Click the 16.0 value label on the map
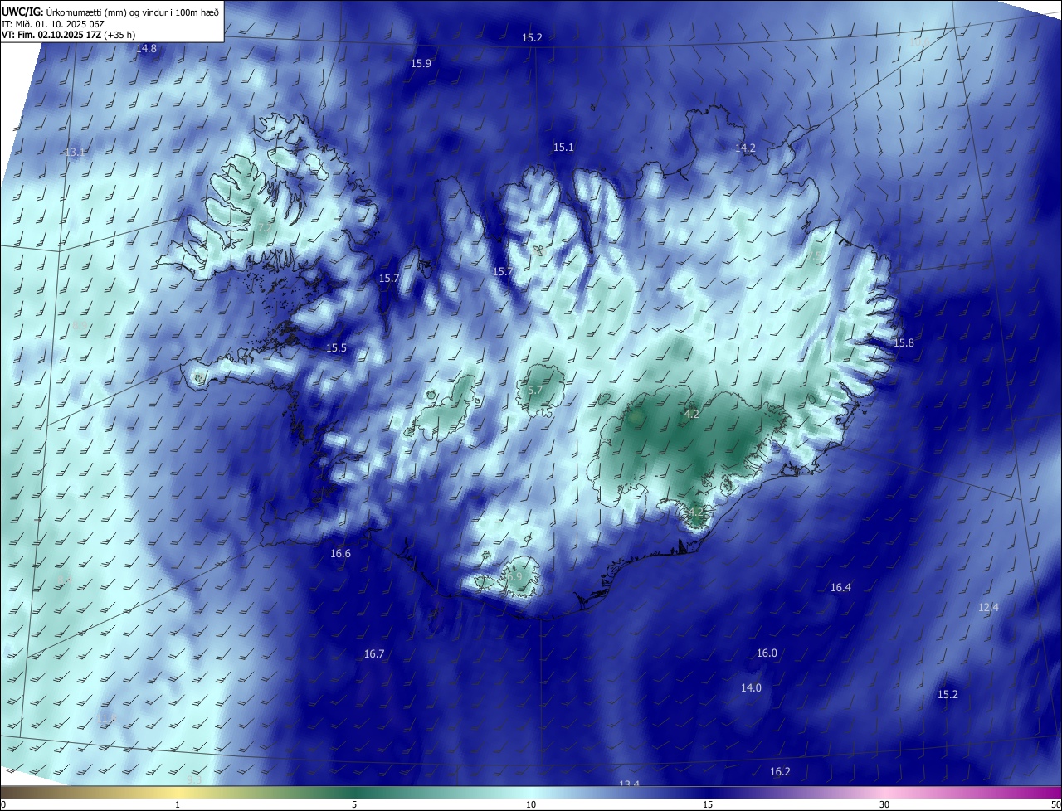Screen dimensions: 1062x811 [767, 653]
